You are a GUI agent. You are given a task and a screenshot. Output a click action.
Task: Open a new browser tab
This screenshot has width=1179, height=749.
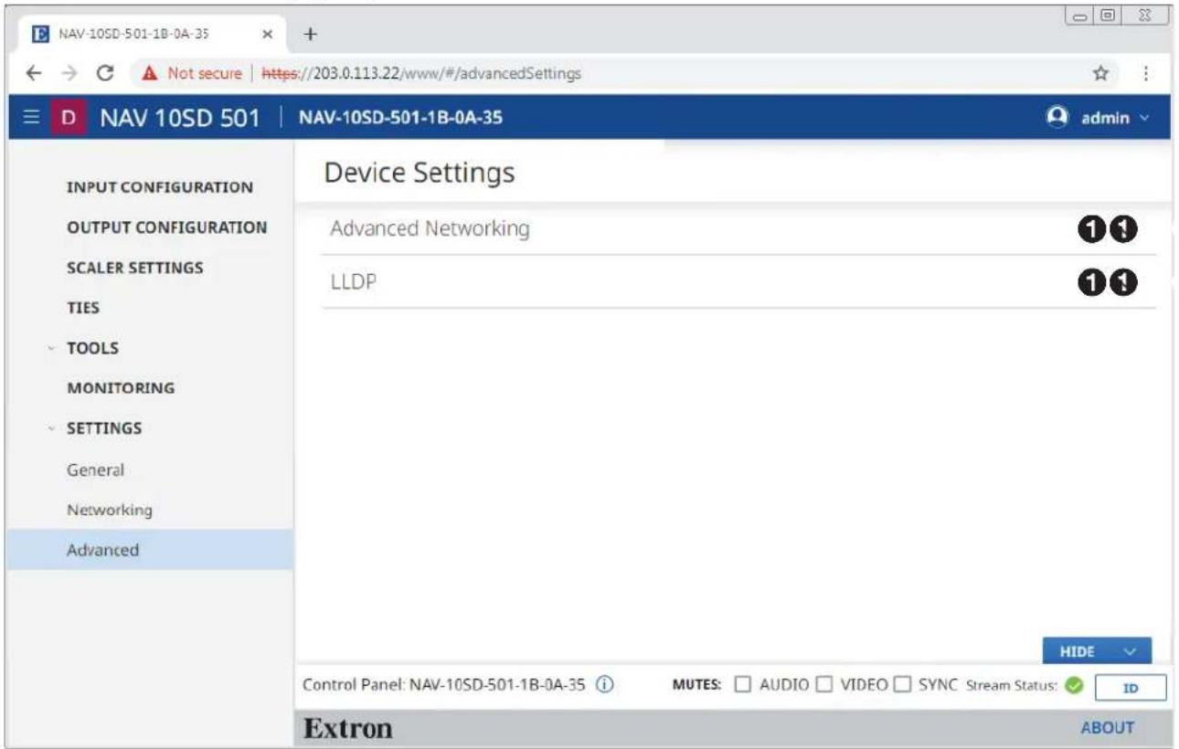tap(311, 34)
